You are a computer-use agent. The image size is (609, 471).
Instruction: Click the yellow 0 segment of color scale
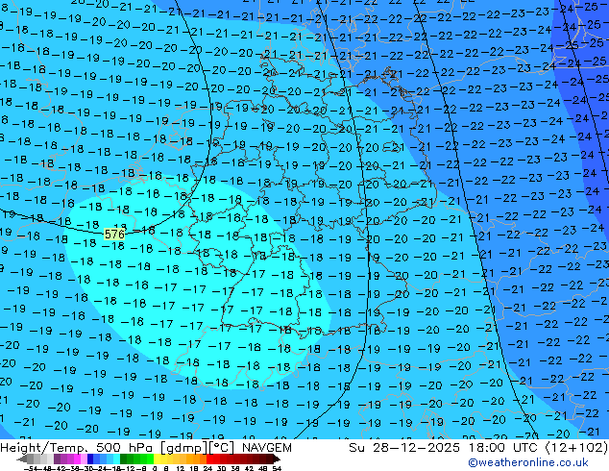point(158,459)
